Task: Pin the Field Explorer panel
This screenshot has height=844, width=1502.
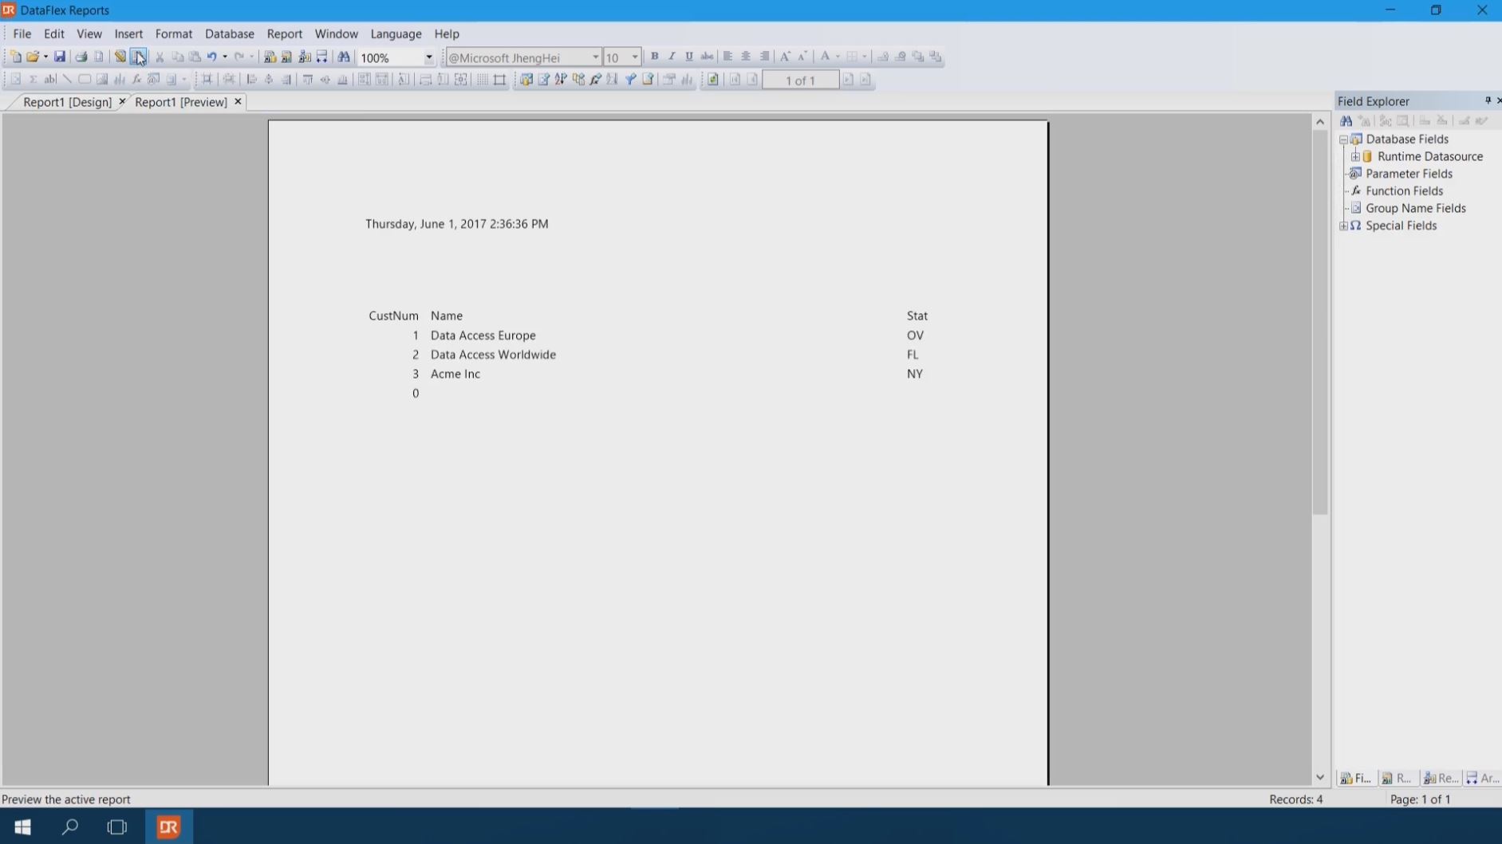Action: (1487, 100)
